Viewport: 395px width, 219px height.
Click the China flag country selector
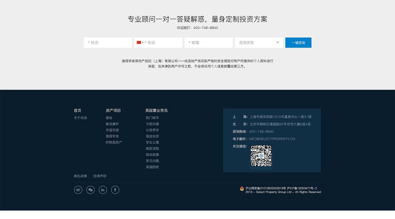point(139,42)
